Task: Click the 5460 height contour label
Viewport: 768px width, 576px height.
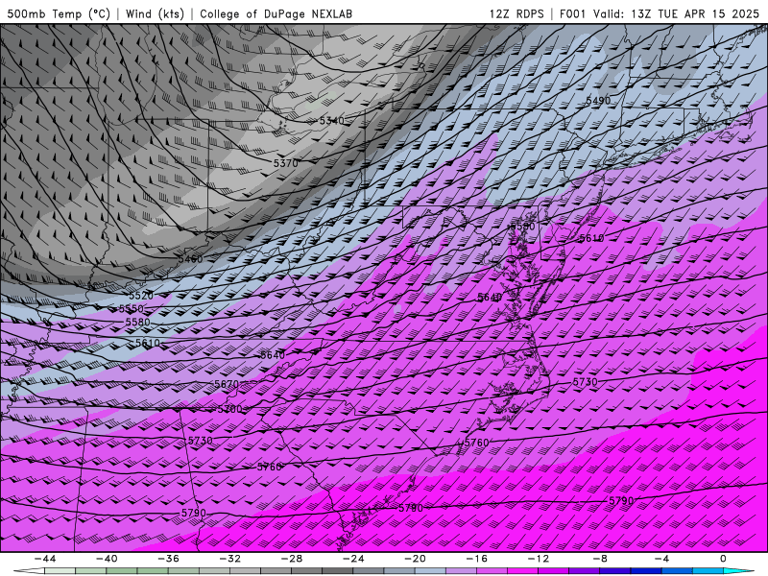Action: [x=190, y=258]
